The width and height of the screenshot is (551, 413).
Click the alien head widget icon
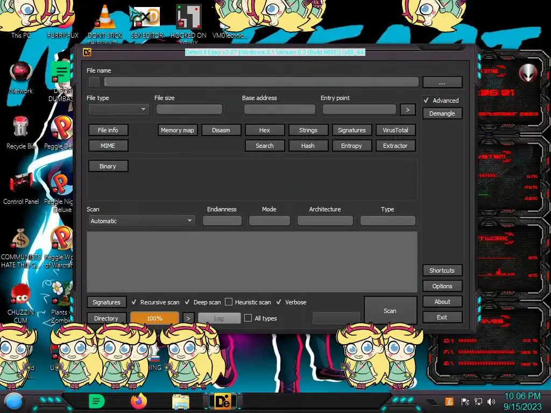528,73
